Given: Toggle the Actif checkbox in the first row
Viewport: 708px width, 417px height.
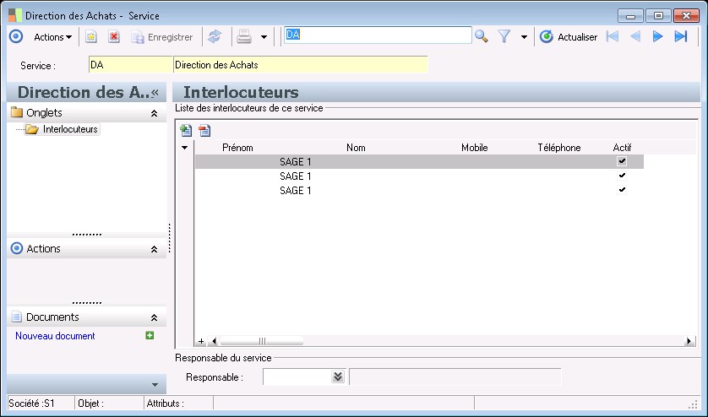Looking at the screenshot, I should (x=622, y=160).
